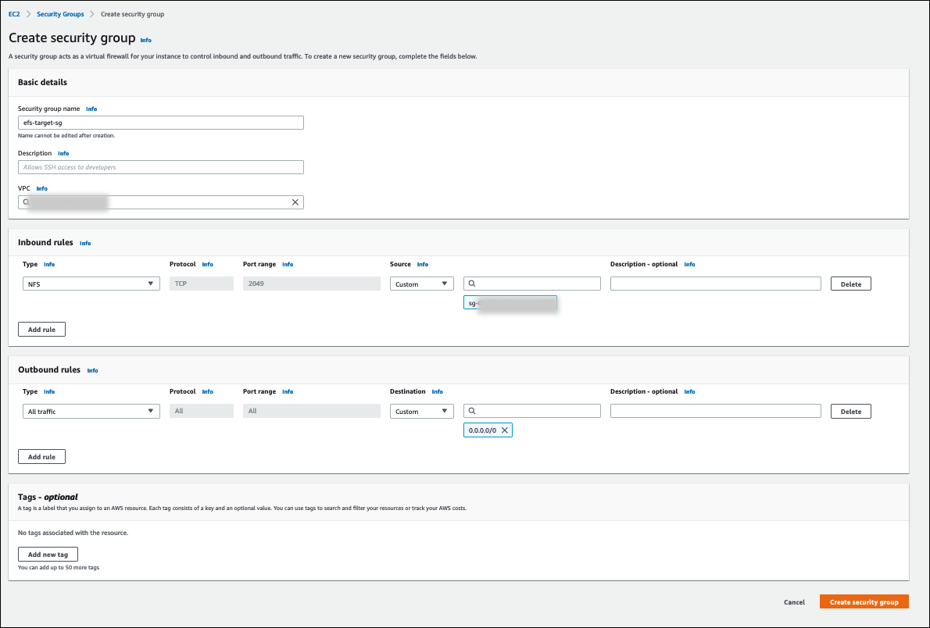The width and height of the screenshot is (930, 628).
Task: Clear the VPC field with X icon
Action: coord(295,202)
